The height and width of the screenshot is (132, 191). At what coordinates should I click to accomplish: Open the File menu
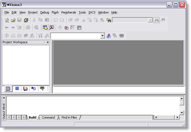7,12
